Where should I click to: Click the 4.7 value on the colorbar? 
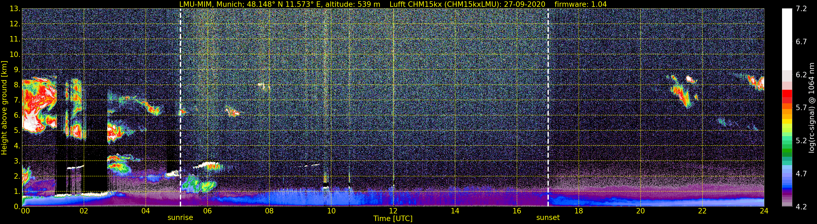(x=801, y=174)
